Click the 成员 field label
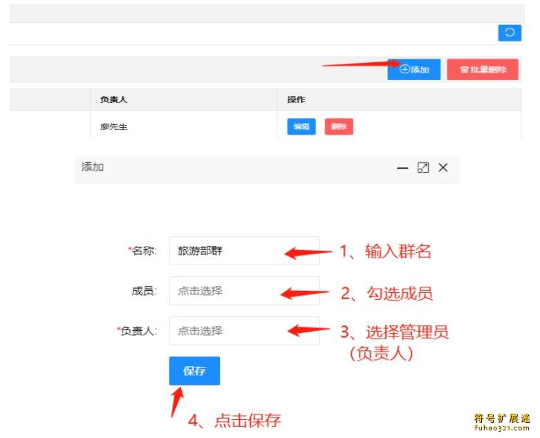The width and height of the screenshot is (540, 438). (144, 291)
